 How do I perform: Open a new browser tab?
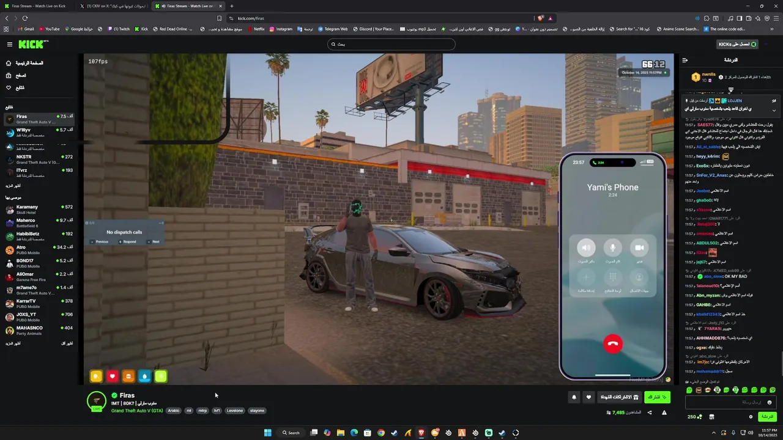click(231, 6)
